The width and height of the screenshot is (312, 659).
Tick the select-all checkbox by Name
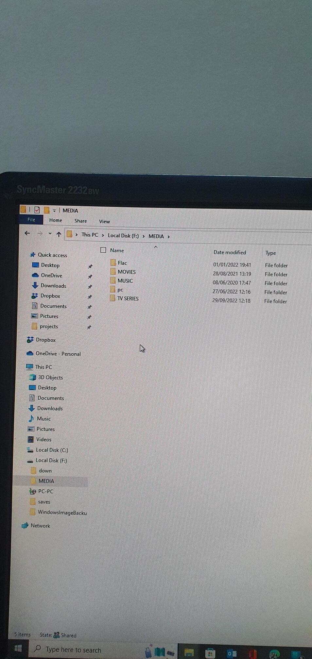click(103, 250)
